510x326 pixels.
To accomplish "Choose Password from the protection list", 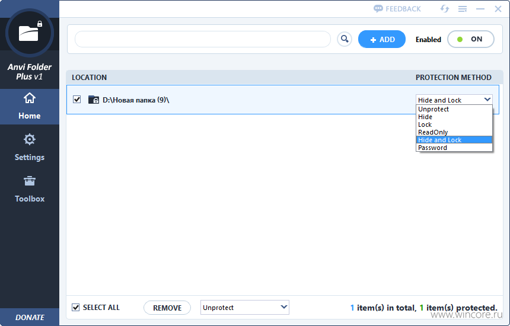I will [x=454, y=148].
